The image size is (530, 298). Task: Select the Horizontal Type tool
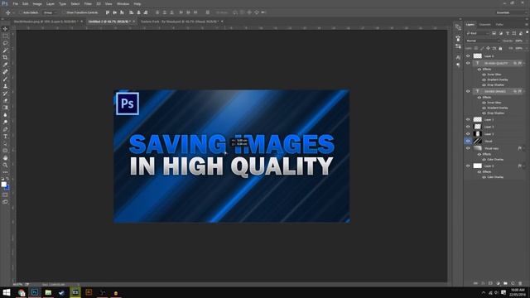tap(5, 136)
